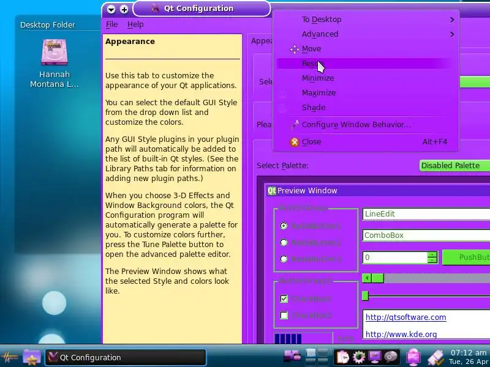The image size is (490, 367).
Task: Open the window menu arrow in the title bar
Action: click(x=111, y=9)
